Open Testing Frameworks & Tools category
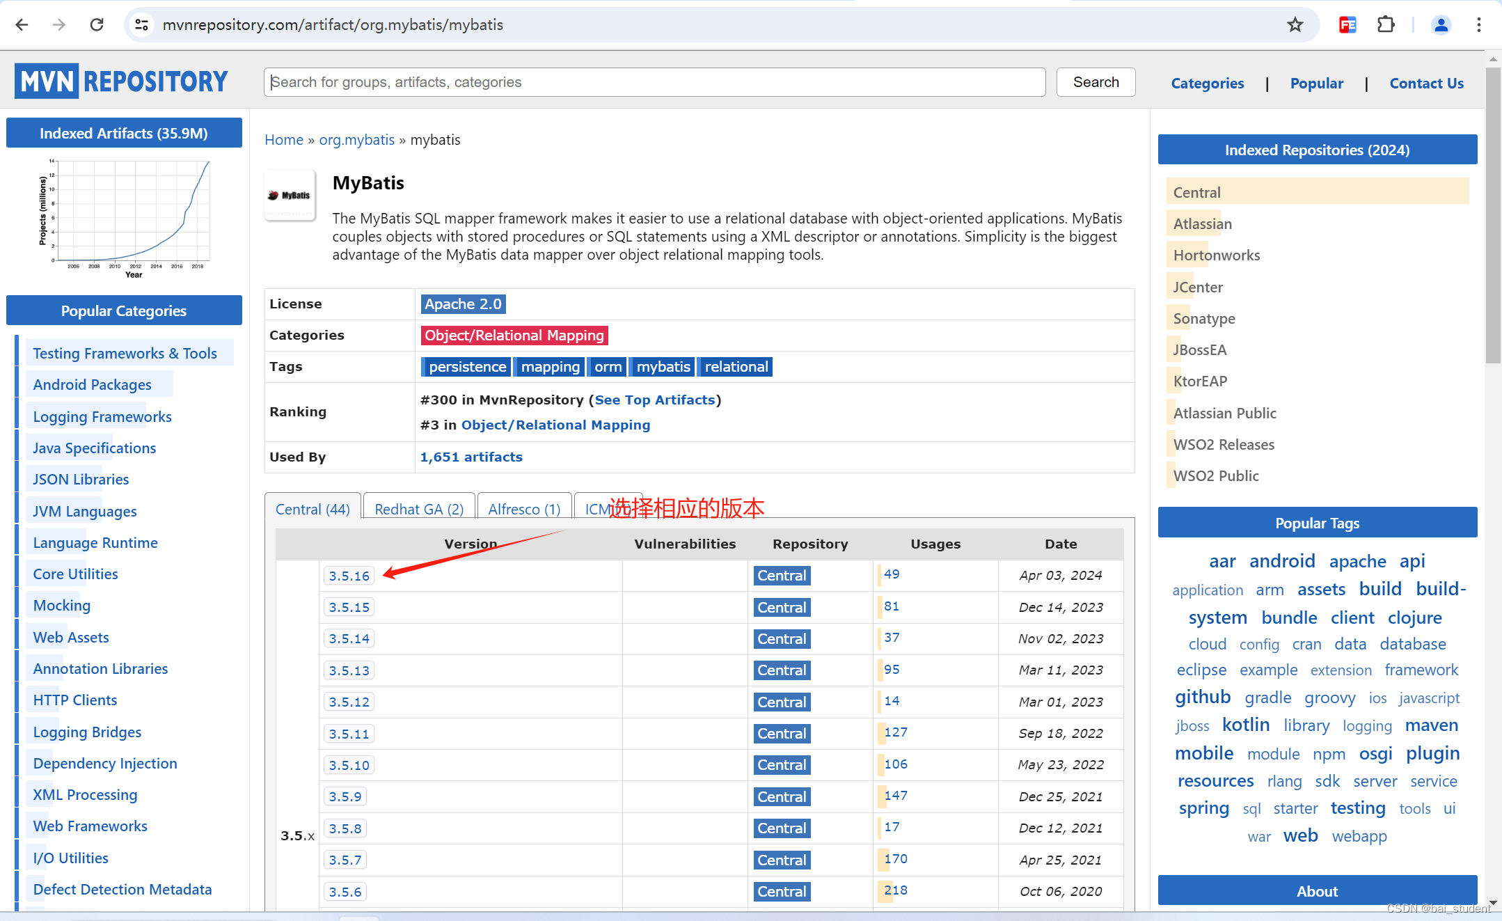Viewport: 1502px width, 921px height. coord(125,354)
